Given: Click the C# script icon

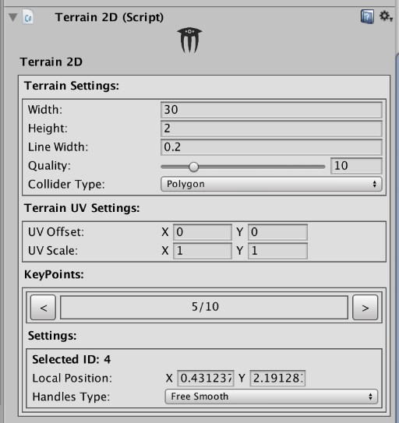Looking at the screenshot, I should pos(28,17).
